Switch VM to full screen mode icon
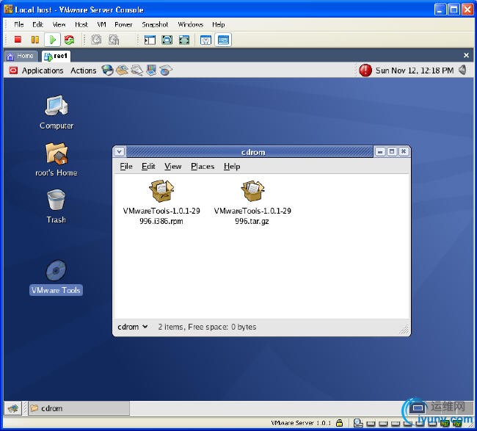This screenshot has height=431, width=477. tap(167, 40)
